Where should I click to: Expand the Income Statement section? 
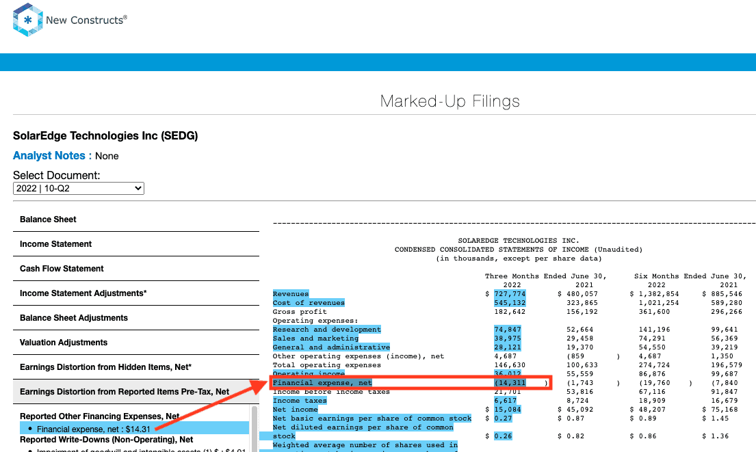pyautogui.click(x=136, y=244)
